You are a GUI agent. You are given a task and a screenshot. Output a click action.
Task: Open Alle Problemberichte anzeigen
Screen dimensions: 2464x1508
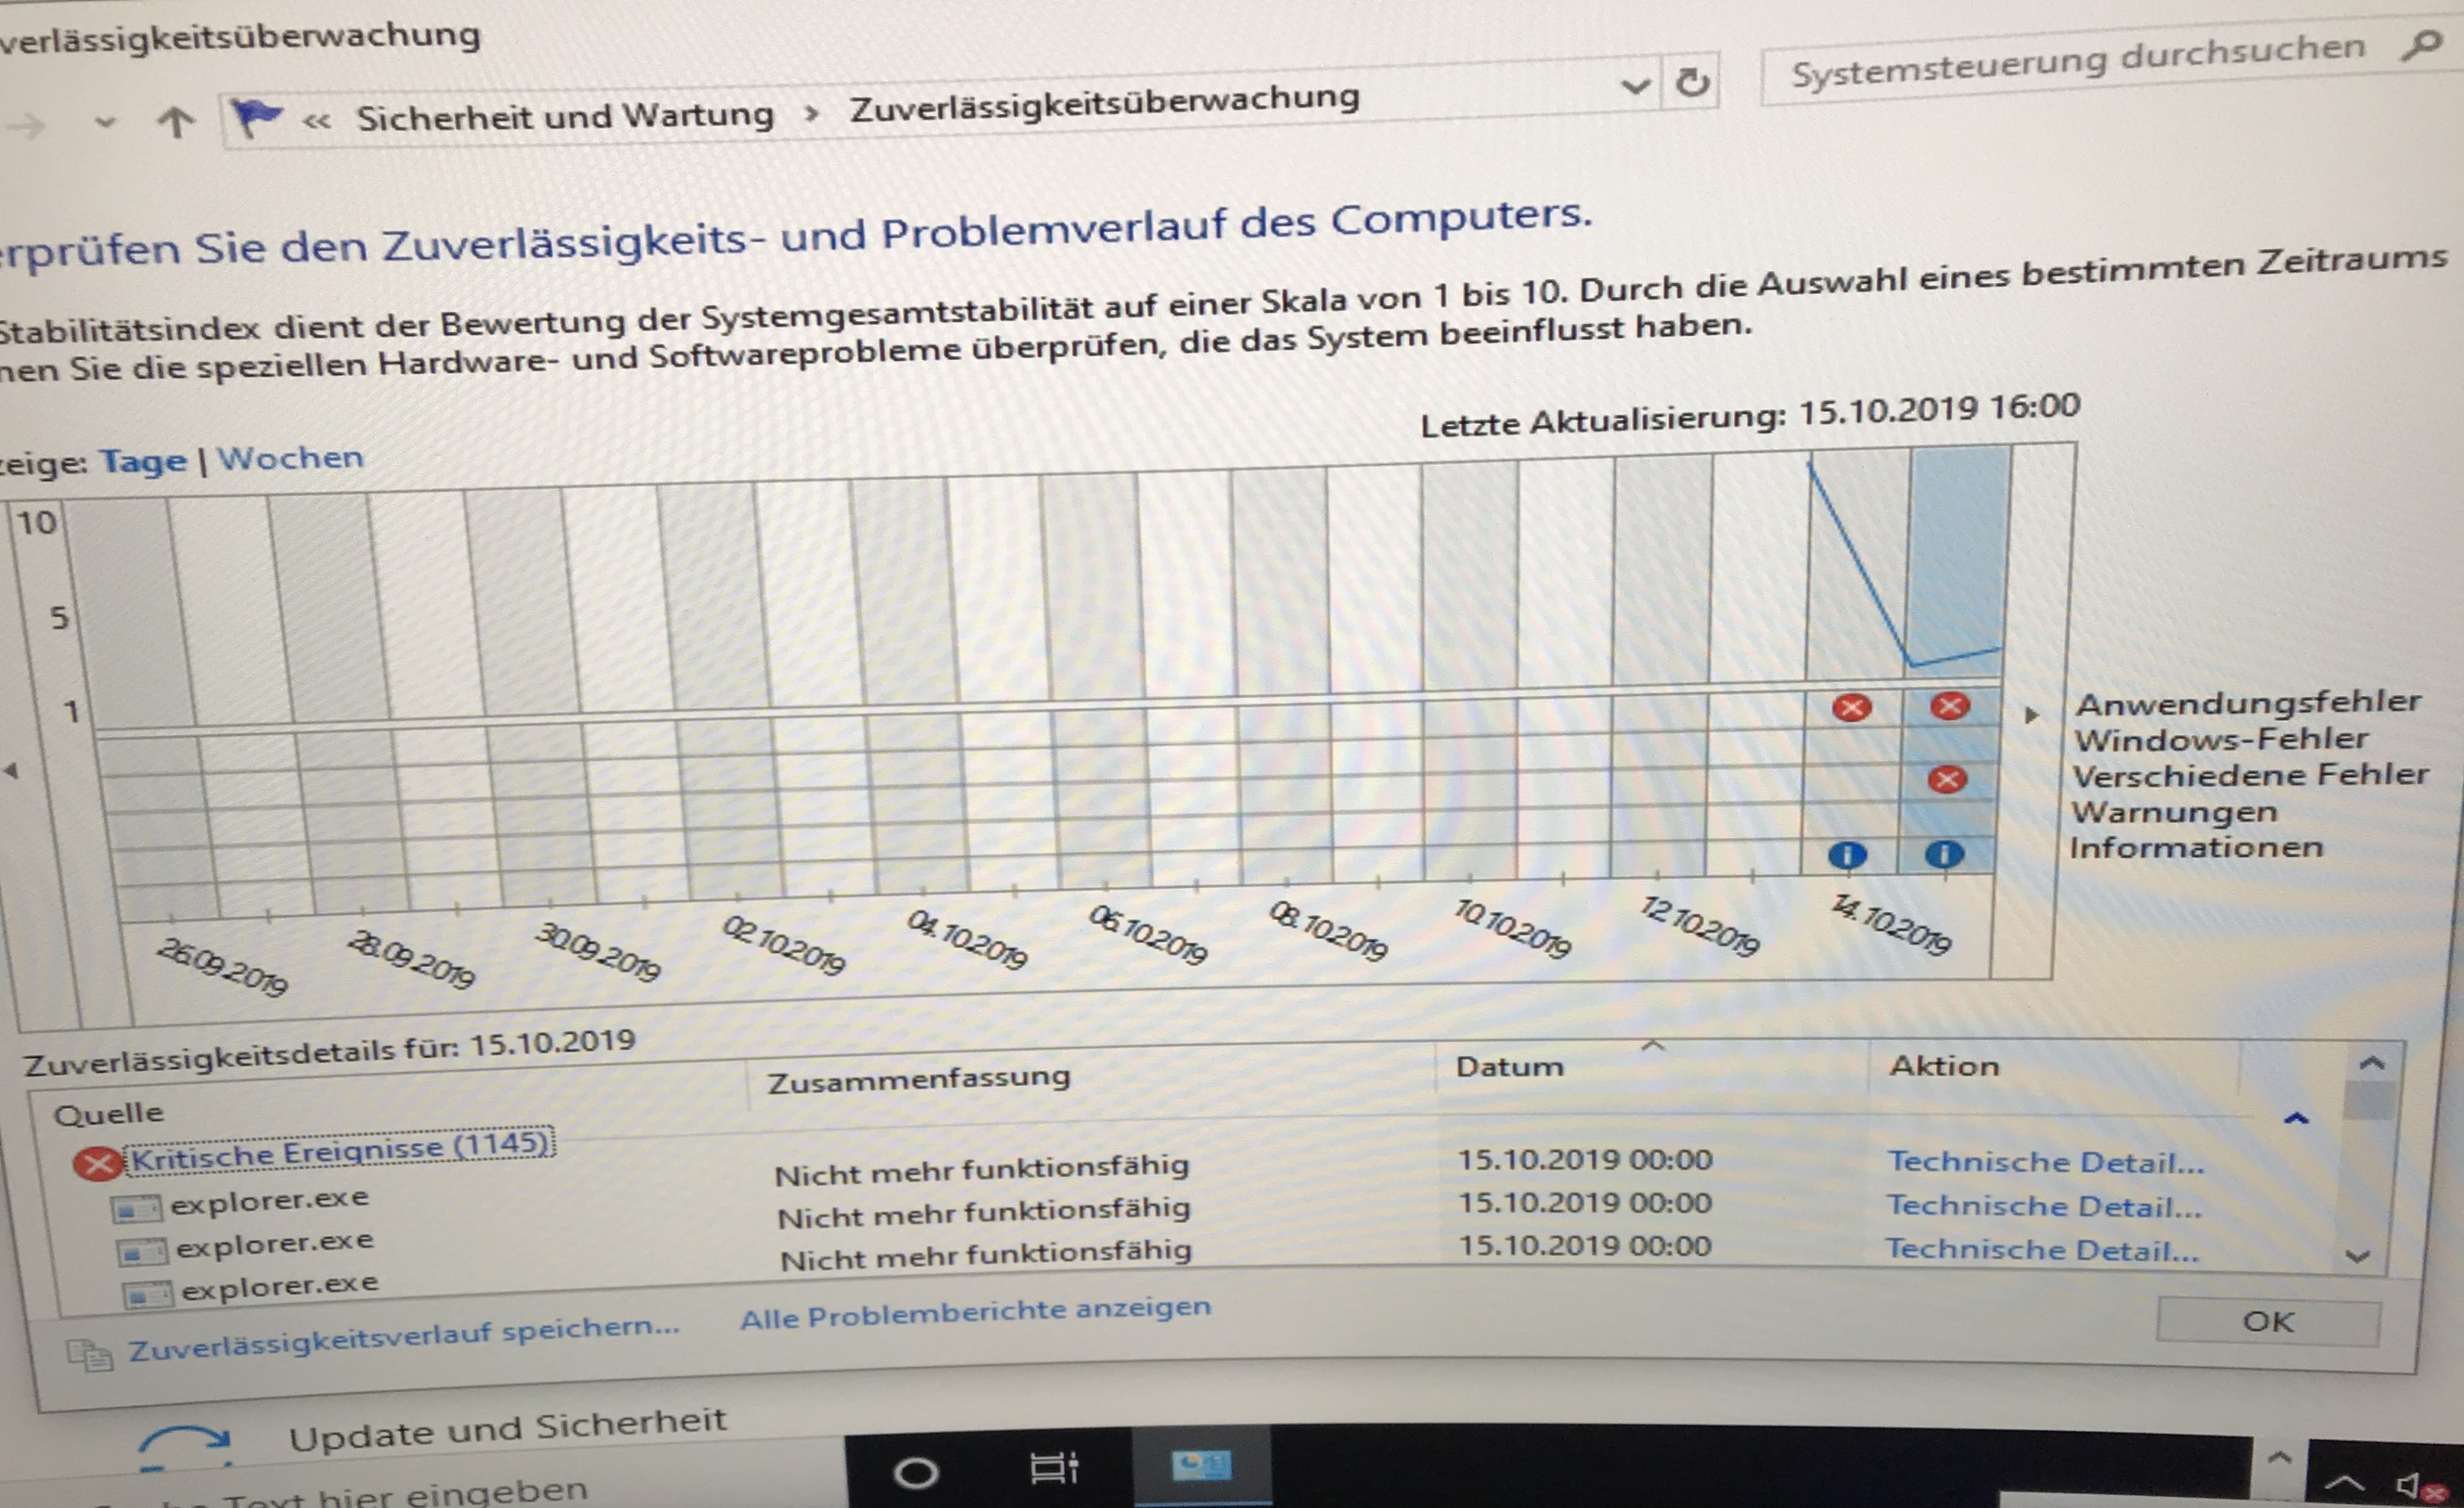click(x=976, y=1312)
